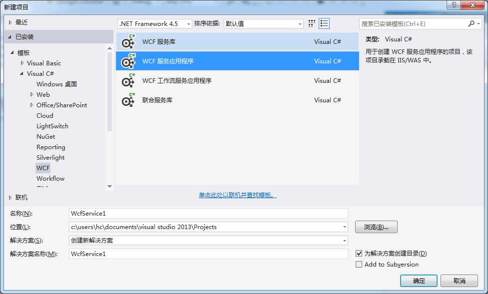Screen dimensions: 488x294
Task: Click the 解决方案名称 input field
Action: point(208,254)
